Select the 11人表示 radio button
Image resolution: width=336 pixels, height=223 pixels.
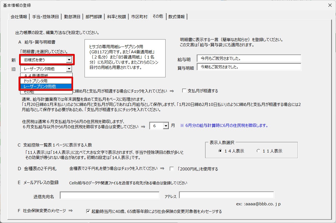click(258, 151)
